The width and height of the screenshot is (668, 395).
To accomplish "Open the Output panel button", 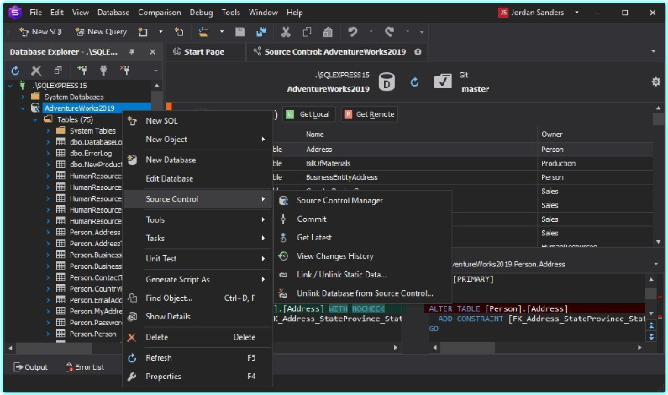I will (x=31, y=367).
